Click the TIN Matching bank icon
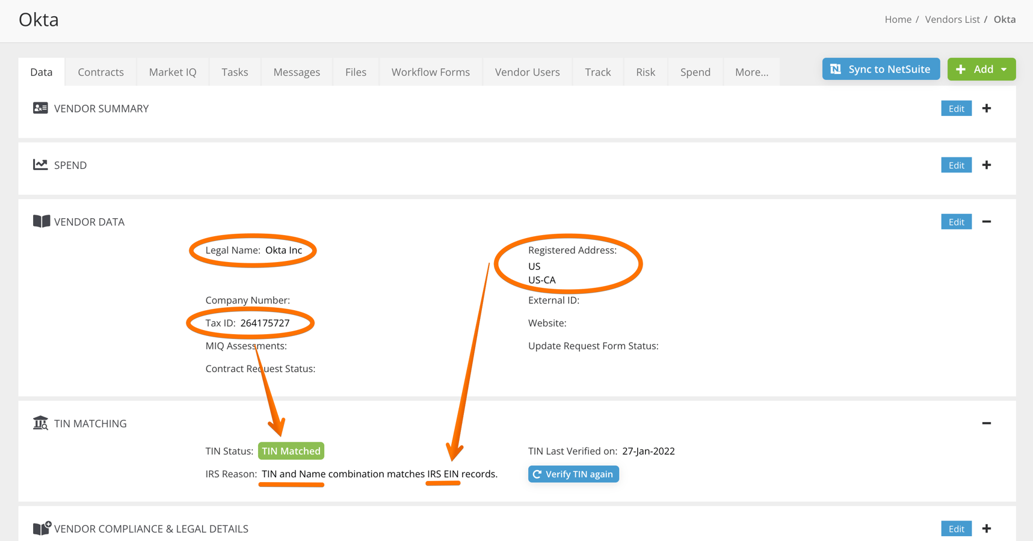Image resolution: width=1033 pixels, height=541 pixels. pyautogui.click(x=40, y=423)
